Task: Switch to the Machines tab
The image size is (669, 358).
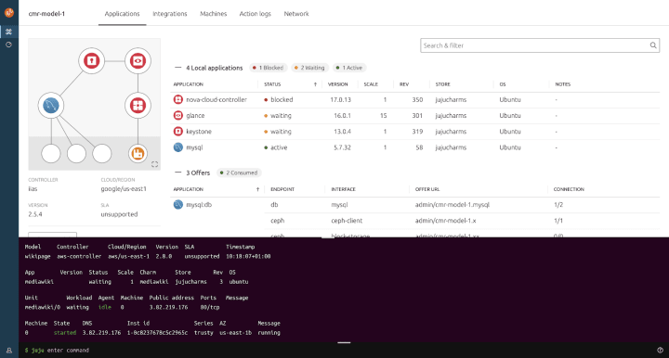Action: (x=214, y=14)
